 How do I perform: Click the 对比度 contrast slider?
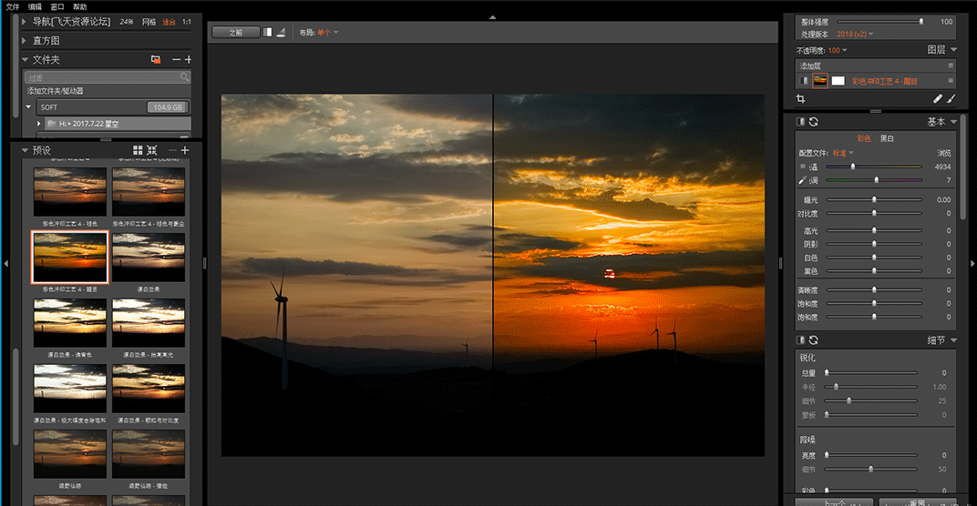[874, 213]
